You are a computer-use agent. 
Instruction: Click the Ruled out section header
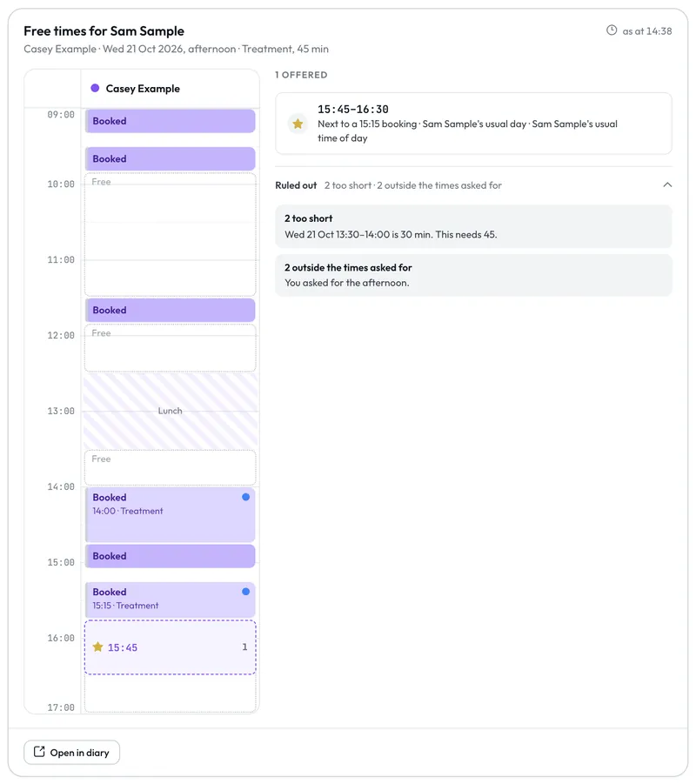473,185
